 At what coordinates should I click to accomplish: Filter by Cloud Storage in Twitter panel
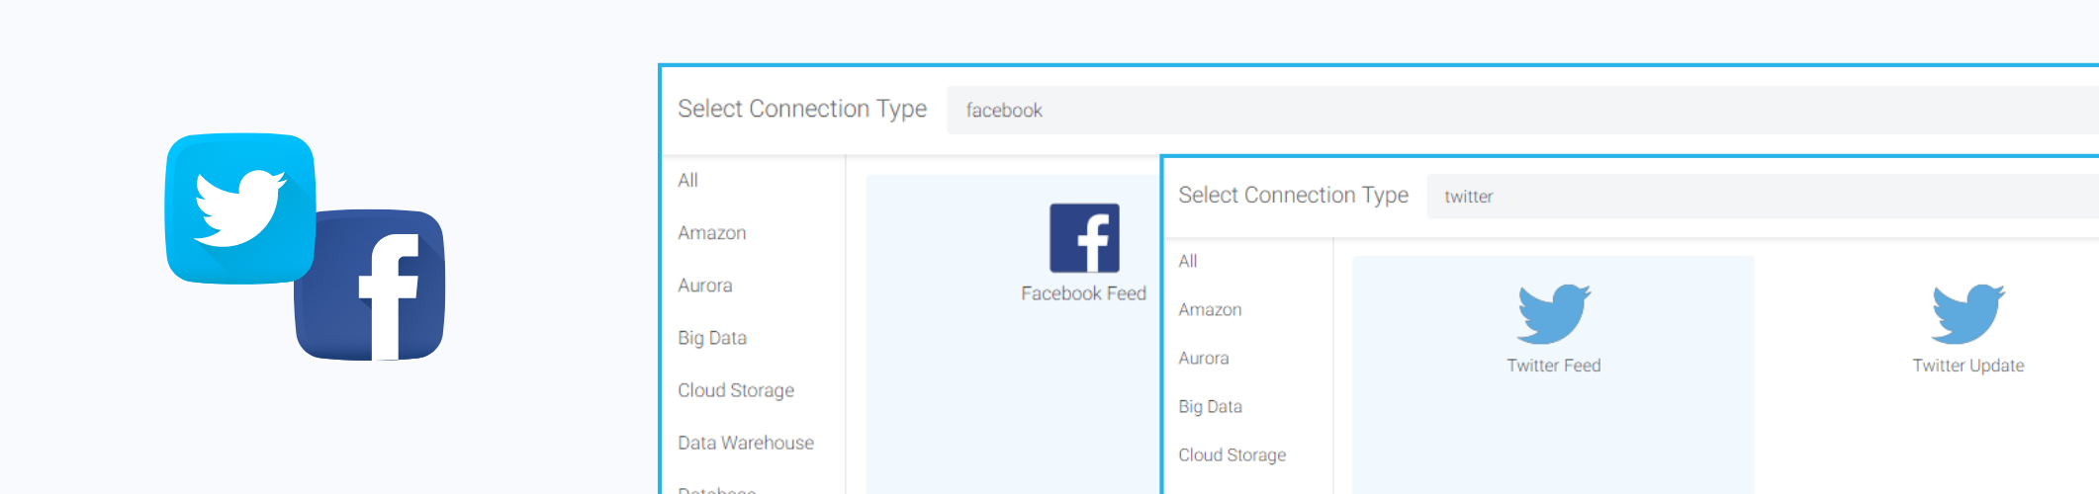[1232, 454]
